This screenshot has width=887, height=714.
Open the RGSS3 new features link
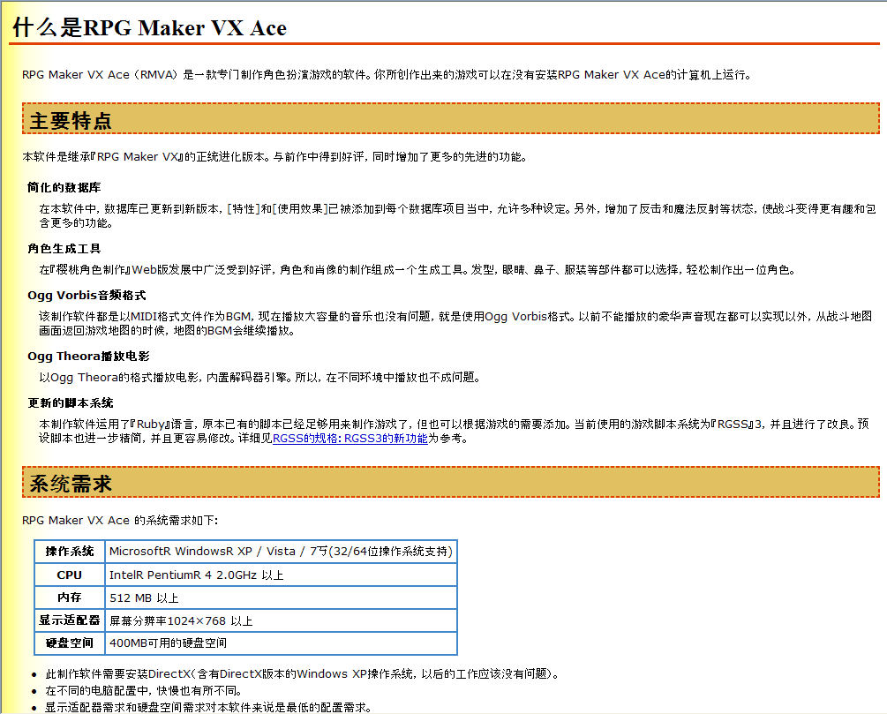350,439
